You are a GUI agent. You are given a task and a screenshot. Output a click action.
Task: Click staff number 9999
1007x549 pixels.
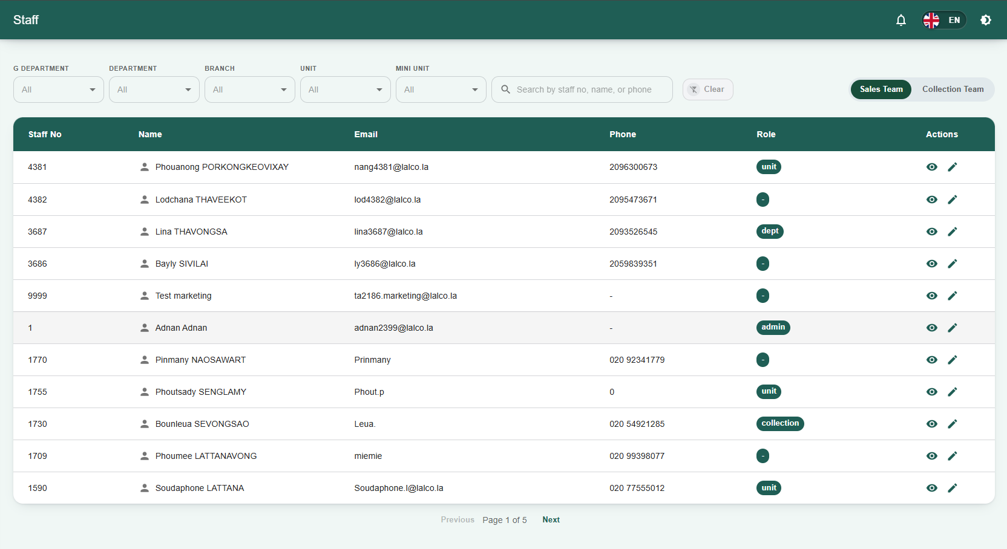pos(38,296)
